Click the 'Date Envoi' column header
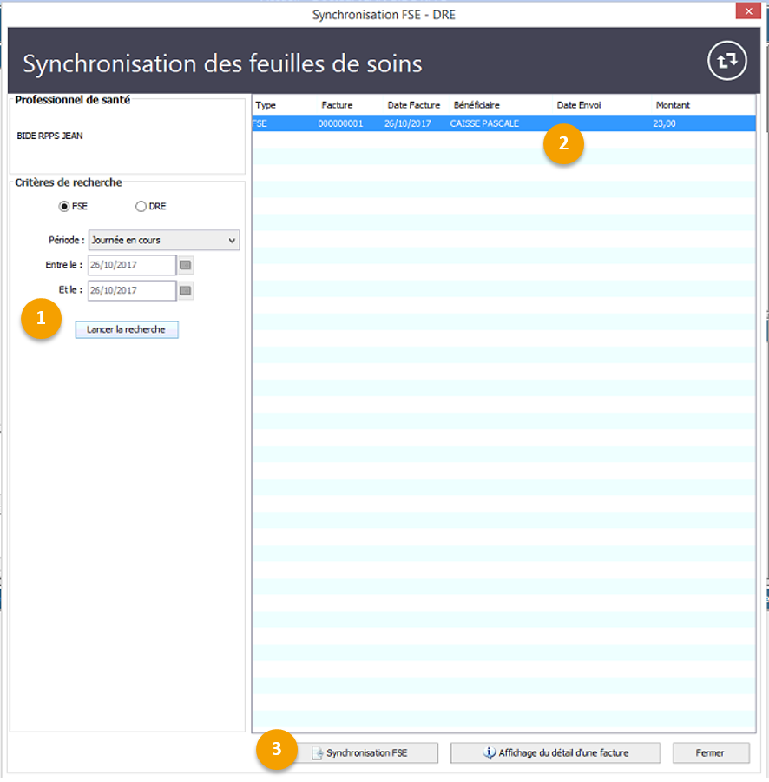This screenshot has height=782, width=769. pyautogui.click(x=578, y=105)
